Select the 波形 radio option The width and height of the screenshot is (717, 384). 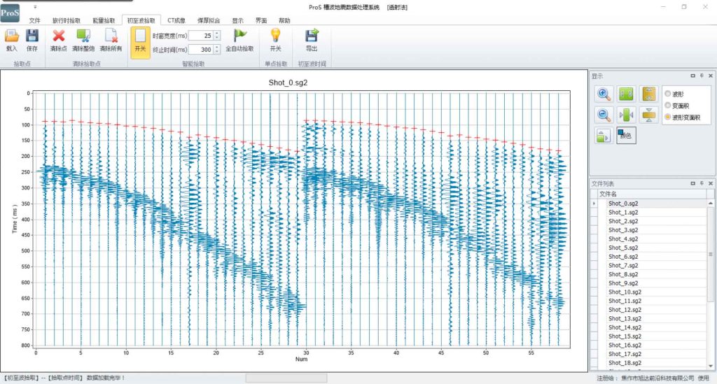point(674,94)
